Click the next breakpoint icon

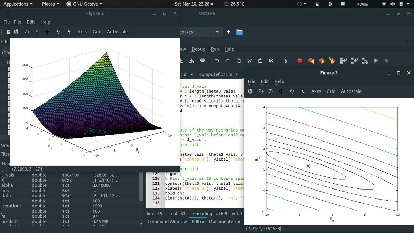click(x=322, y=61)
